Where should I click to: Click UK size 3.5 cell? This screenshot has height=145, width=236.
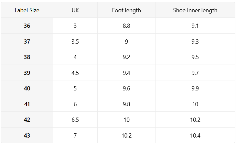tap(75, 41)
